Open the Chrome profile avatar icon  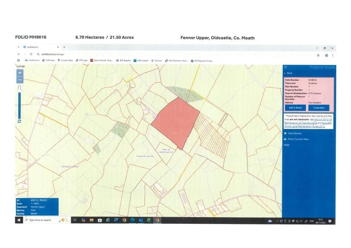tap(326, 55)
